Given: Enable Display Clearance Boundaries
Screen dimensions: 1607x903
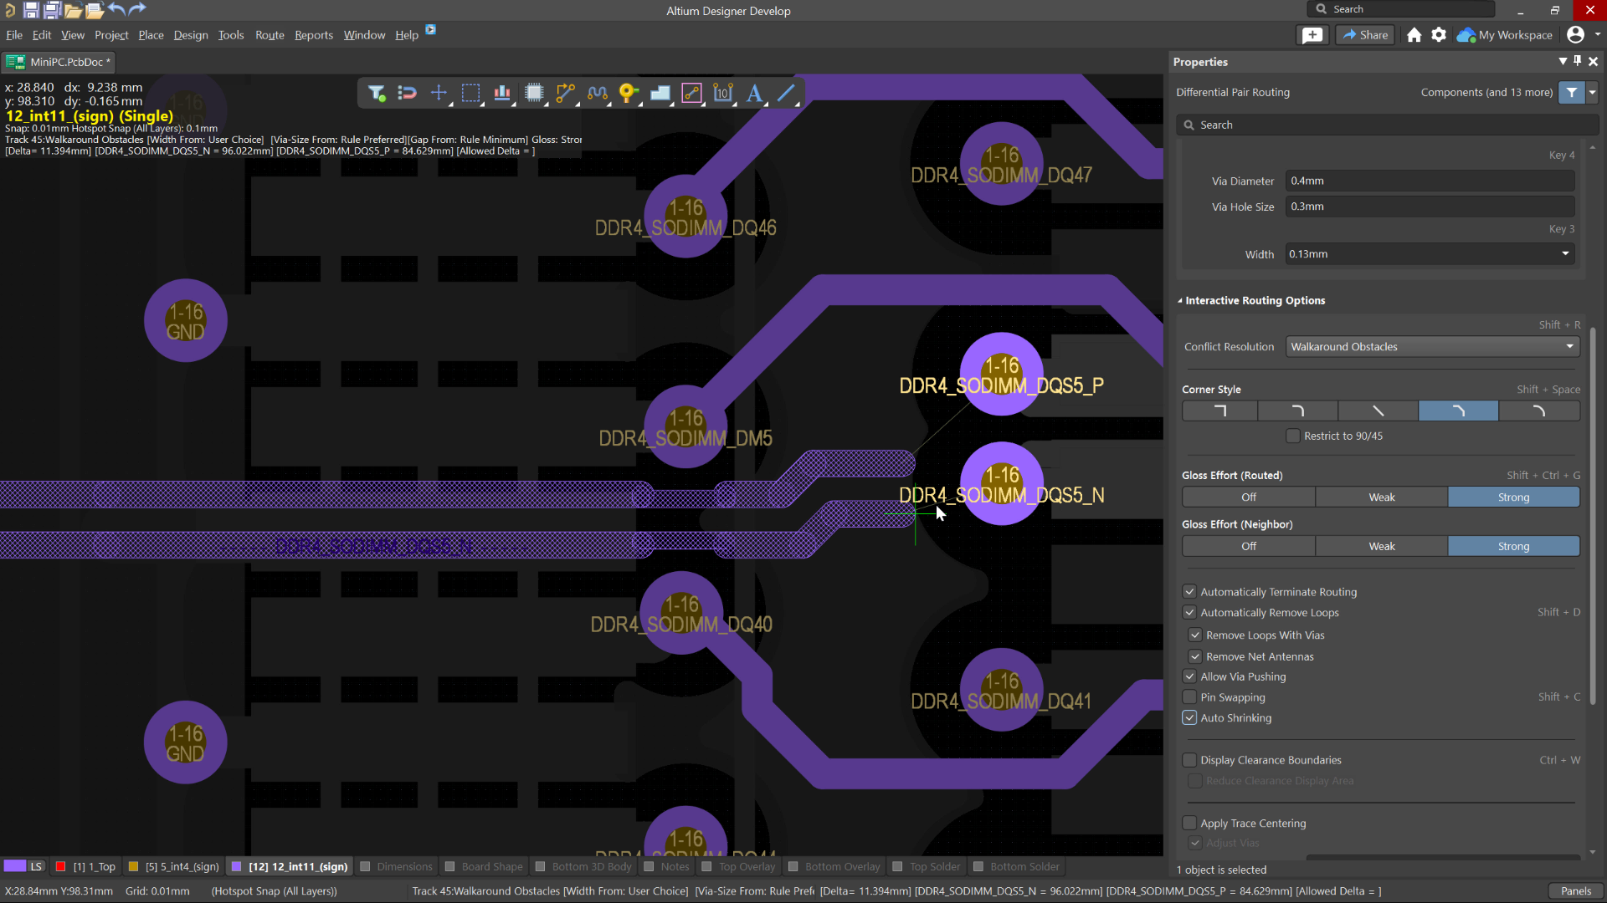Looking at the screenshot, I should [x=1189, y=760].
